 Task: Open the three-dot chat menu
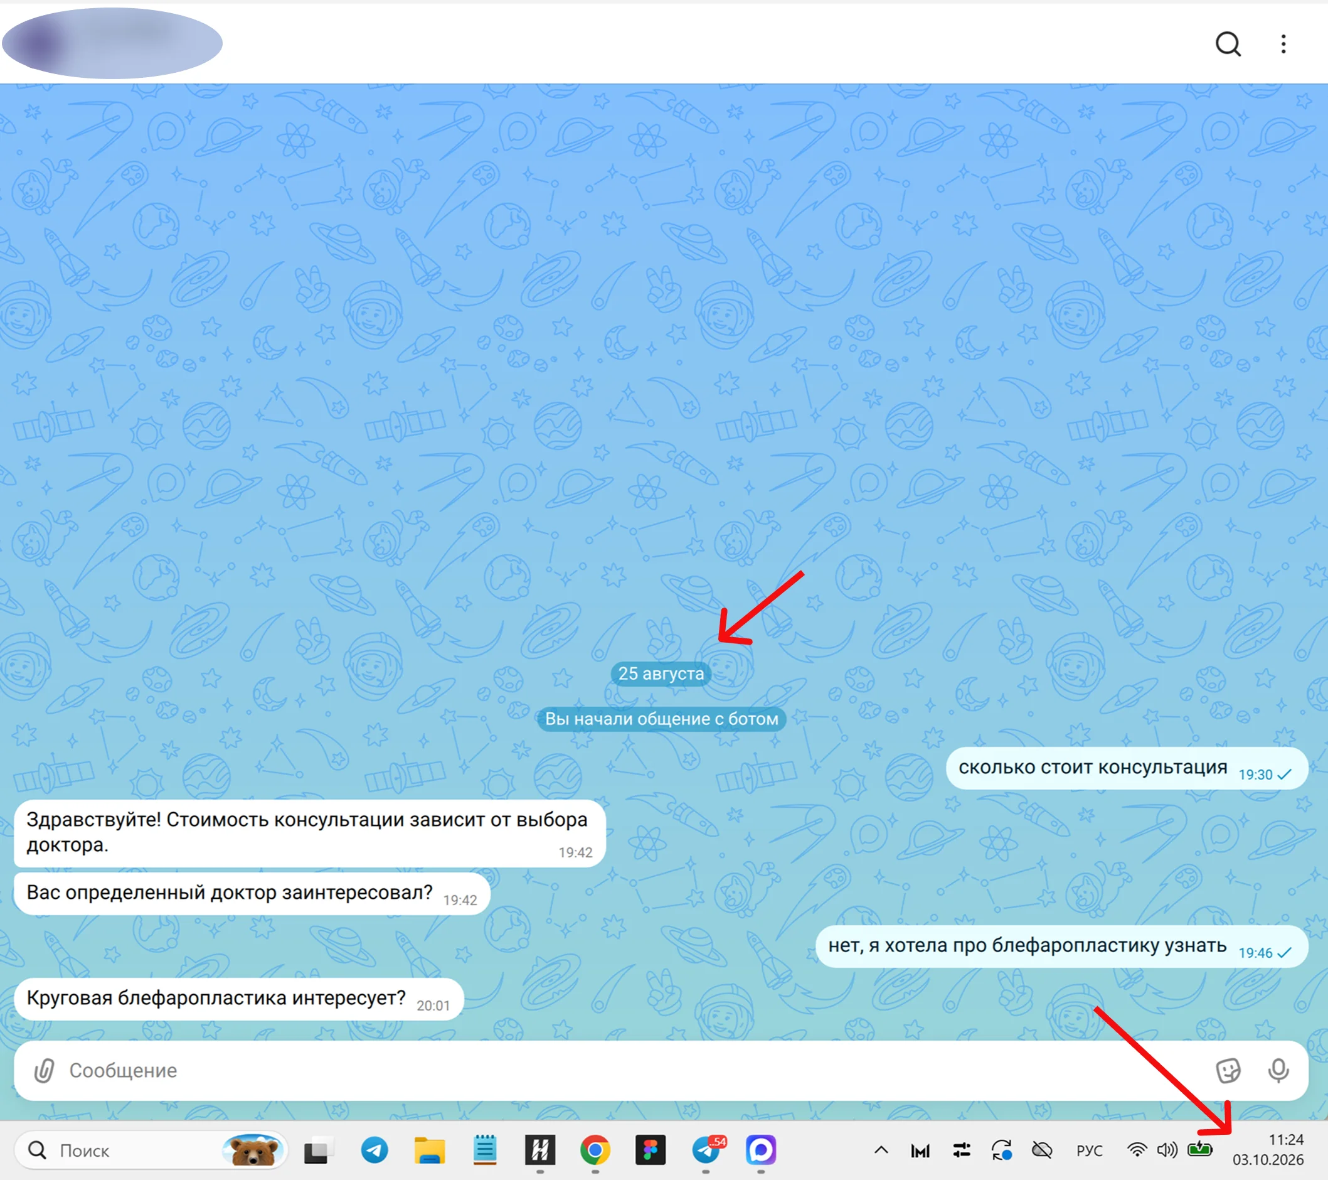click(1283, 44)
